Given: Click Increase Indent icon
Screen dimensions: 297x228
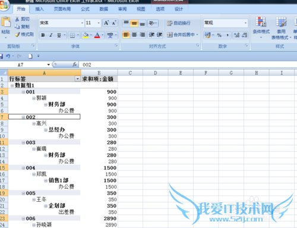Looking at the screenshot, I should [159, 35].
